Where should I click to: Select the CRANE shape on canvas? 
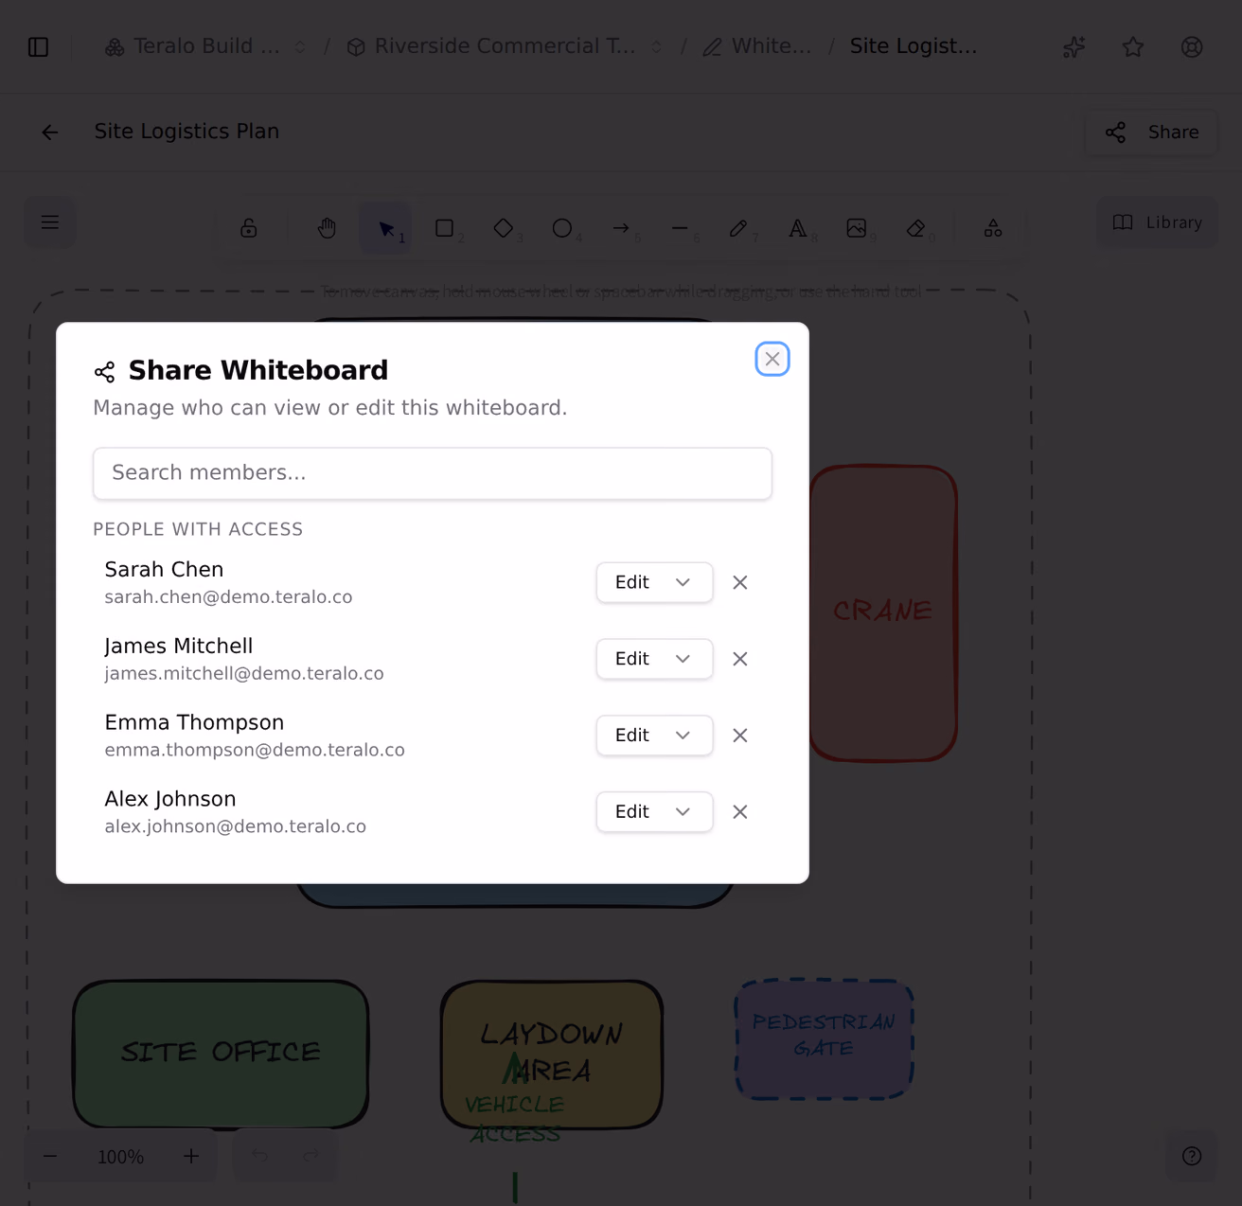coord(883,612)
